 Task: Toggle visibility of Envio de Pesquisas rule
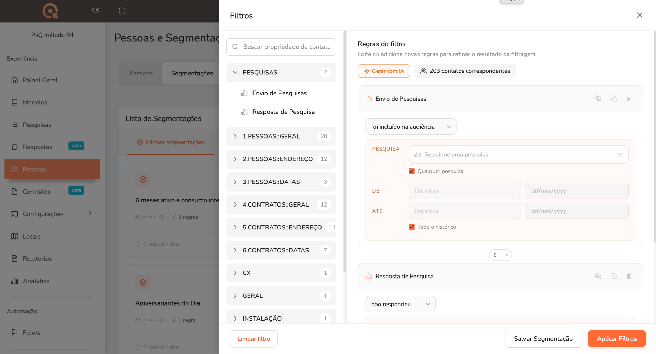click(598, 99)
